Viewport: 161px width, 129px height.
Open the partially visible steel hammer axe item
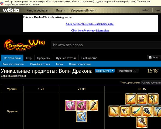(157, 111)
